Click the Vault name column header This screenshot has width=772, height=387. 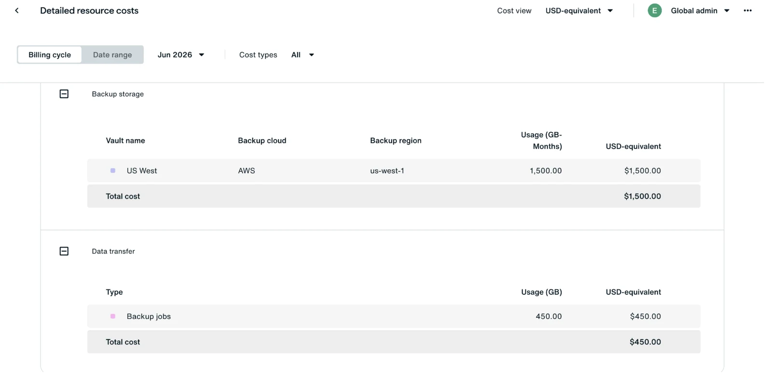(125, 141)
